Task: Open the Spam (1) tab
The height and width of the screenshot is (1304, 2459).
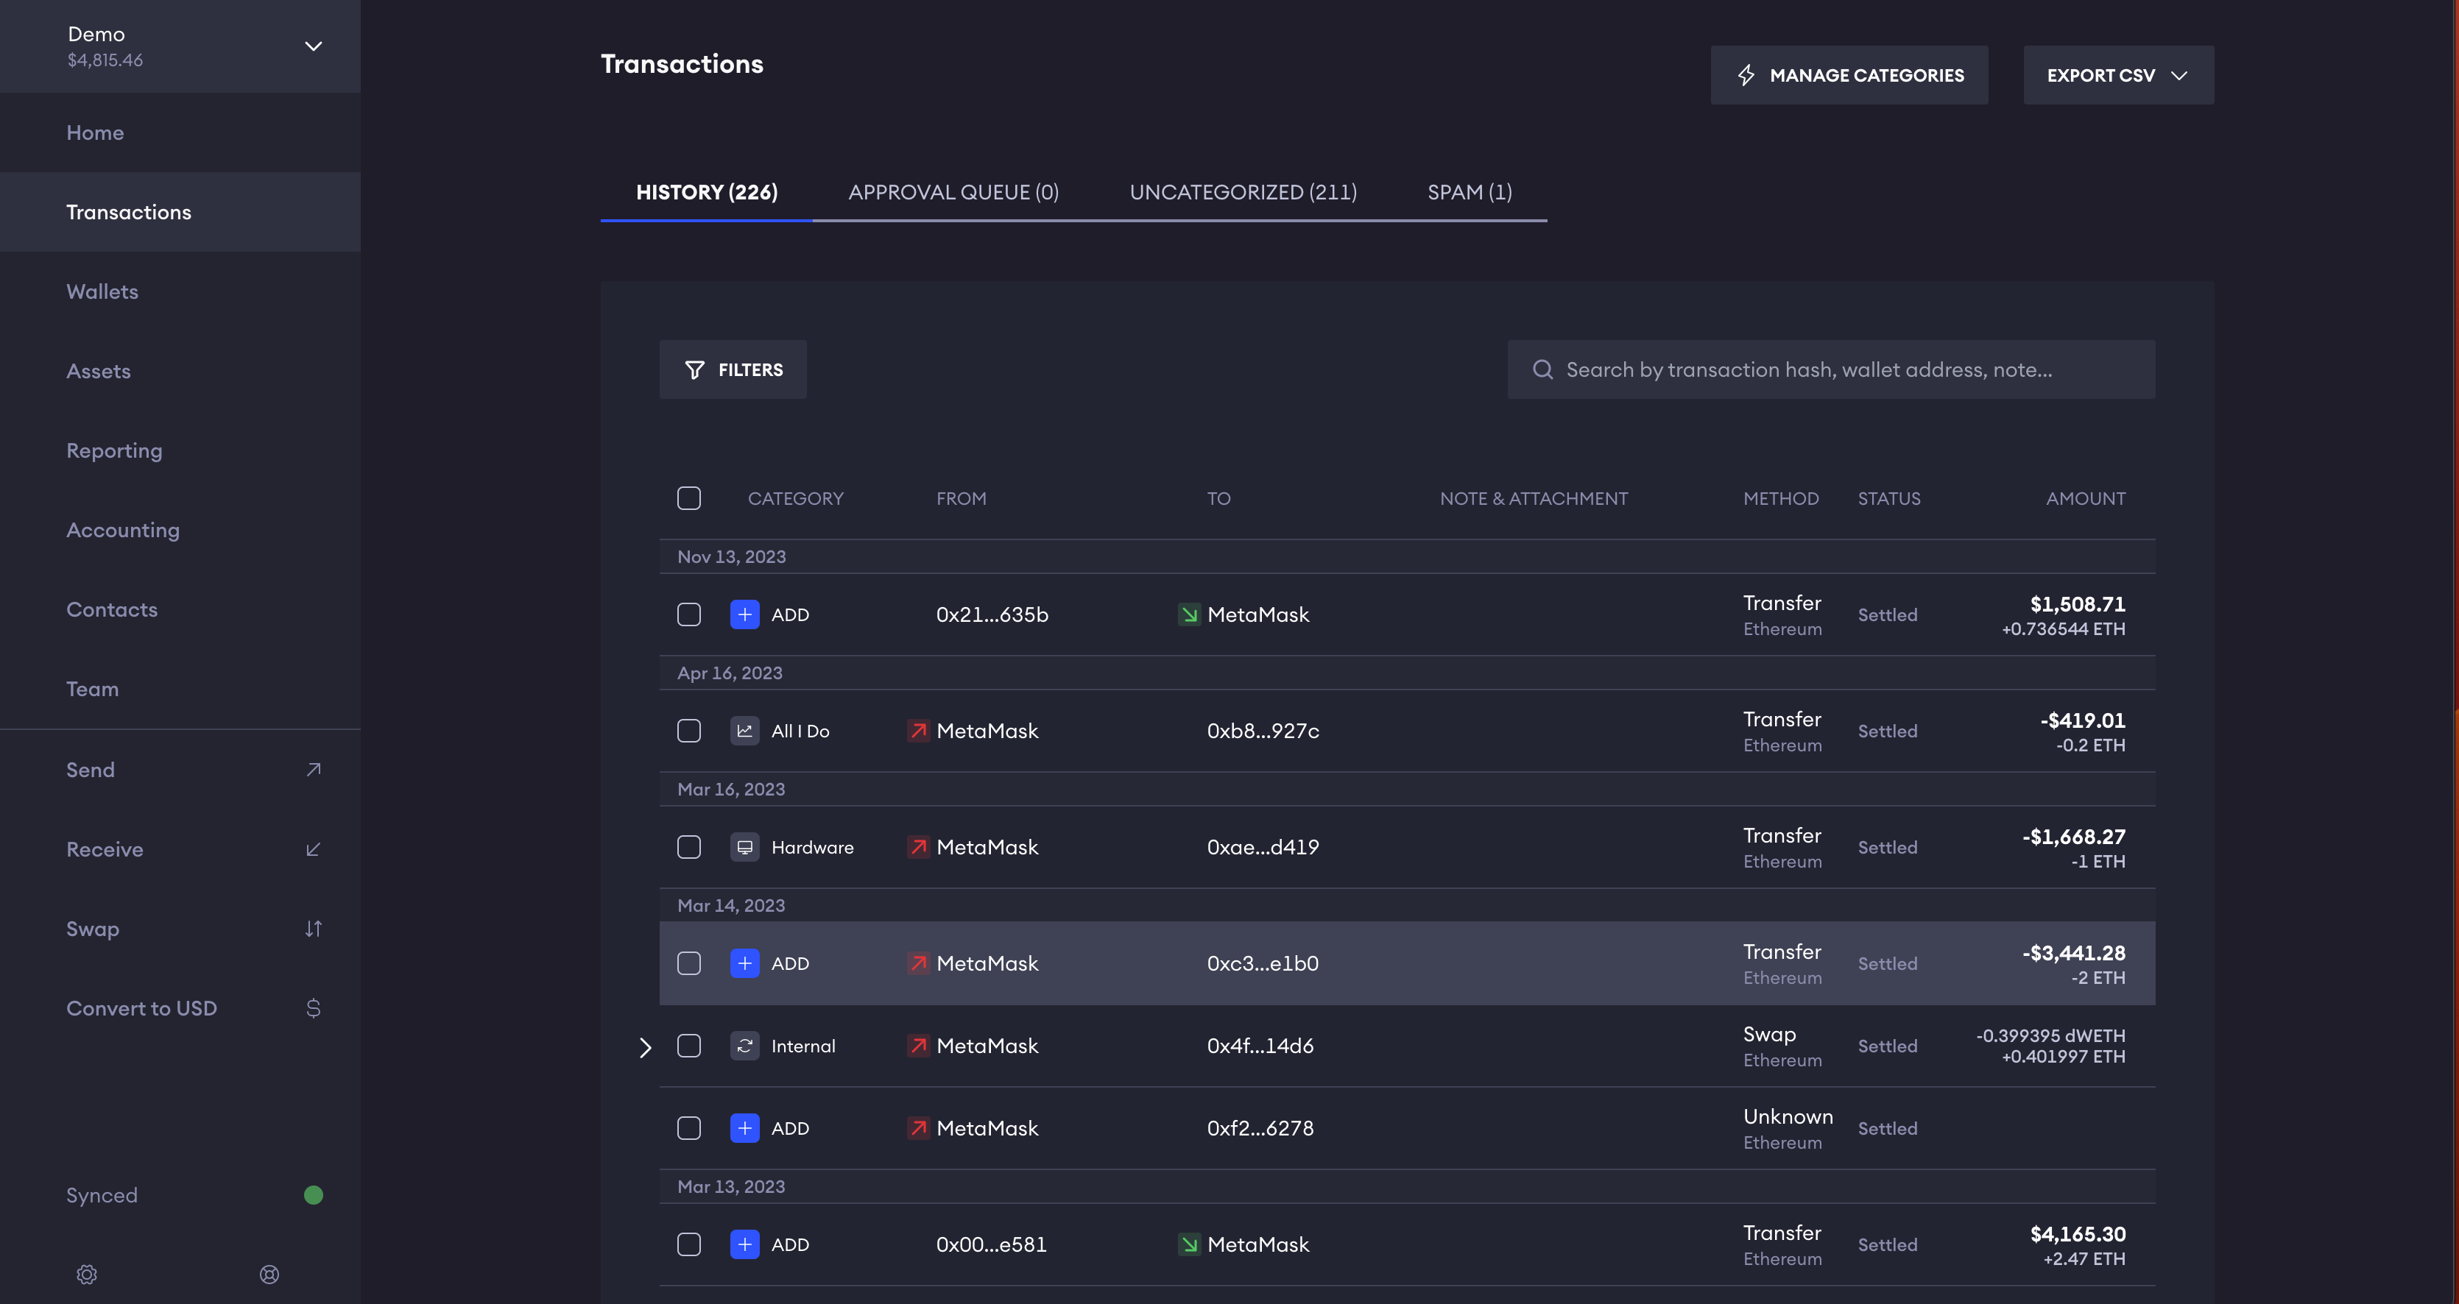Action: pyautogui.click(x=1469, y=192)
